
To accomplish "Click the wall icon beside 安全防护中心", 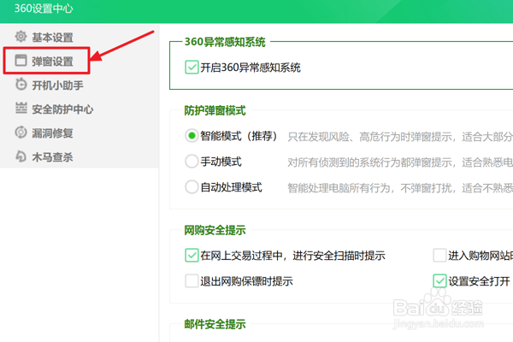I will coord(21,109).
